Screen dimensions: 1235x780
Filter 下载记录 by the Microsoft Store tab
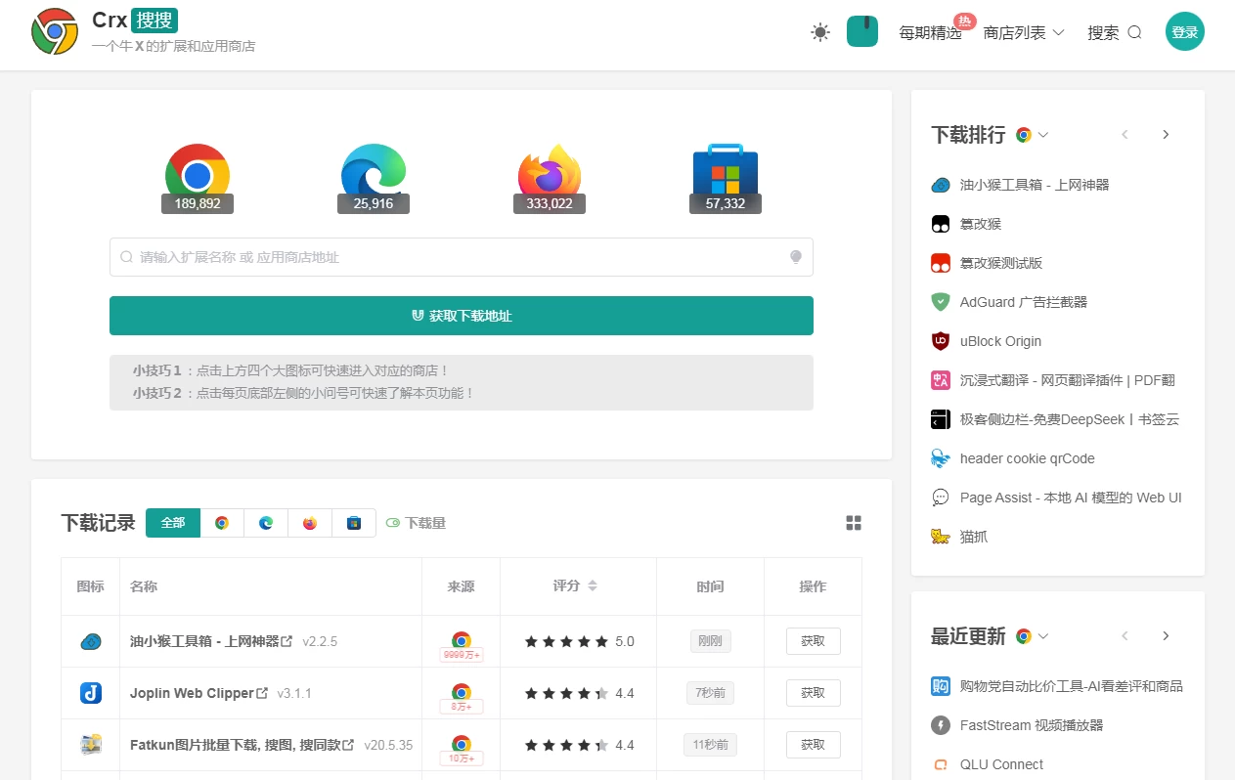tap(354, 523)
